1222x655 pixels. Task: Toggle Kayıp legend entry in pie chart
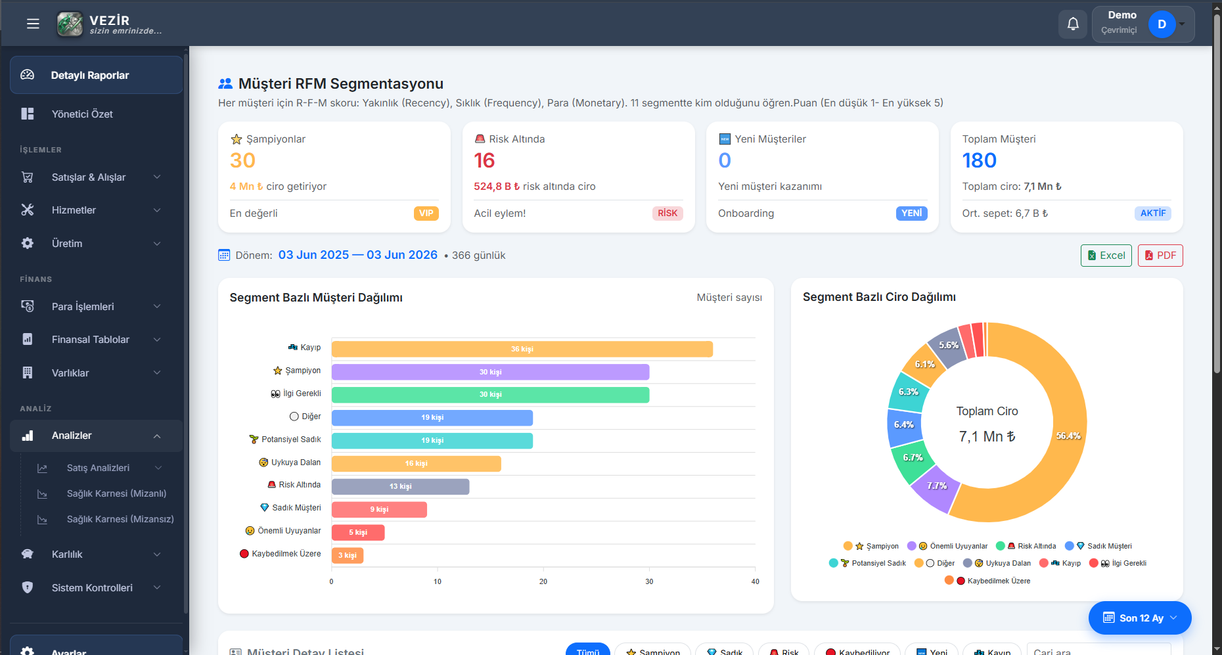pyautogui.click(x=1060, y=563)
